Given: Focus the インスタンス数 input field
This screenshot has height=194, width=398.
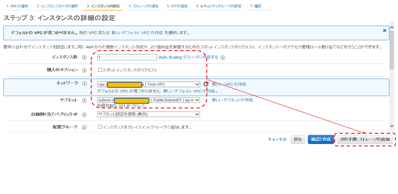Looking at the screenshot, I should 127,57.
